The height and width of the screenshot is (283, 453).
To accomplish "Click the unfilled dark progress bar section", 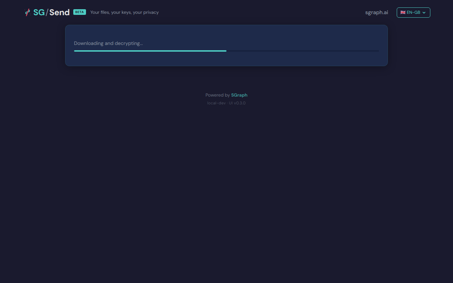I will [303, 51].
